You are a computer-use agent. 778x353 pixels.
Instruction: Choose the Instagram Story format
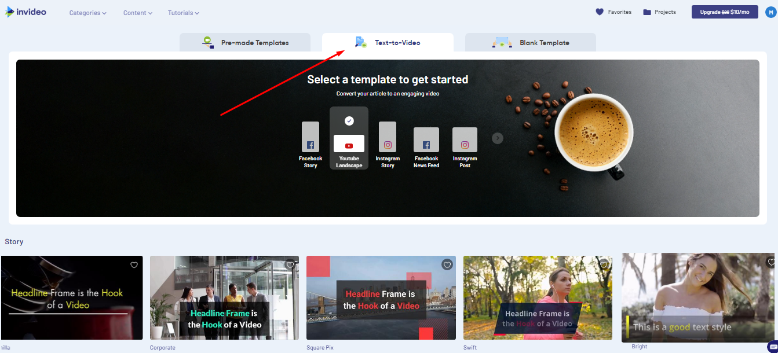[x=388, y=145]
